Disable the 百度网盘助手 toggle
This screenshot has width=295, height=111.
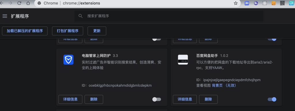pyautogui.click(x=272, y=100)
